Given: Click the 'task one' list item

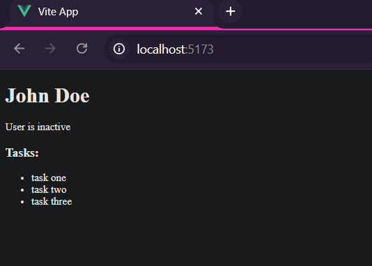Looking at the screenshot, I should tap(49, 178).
